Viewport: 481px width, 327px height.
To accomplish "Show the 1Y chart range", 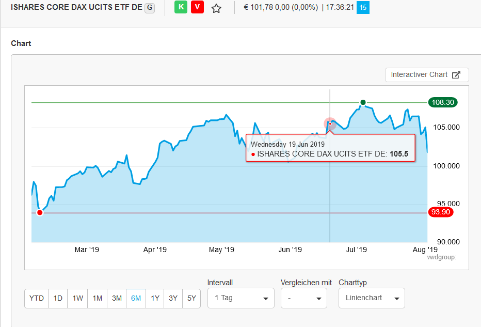I will (x=155, y=298).
